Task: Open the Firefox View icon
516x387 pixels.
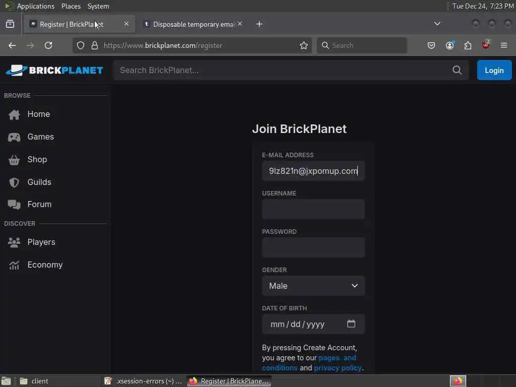Action: pyautogui.click(x=10, y=24)
